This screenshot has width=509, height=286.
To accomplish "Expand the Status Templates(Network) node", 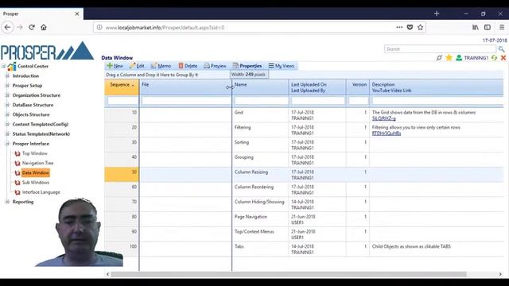I will point(7,134).
